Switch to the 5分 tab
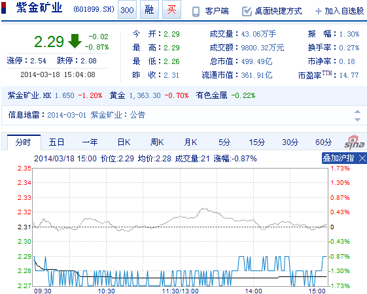The height and width of the screenshot is (294, 367). [x=224, y=142]
